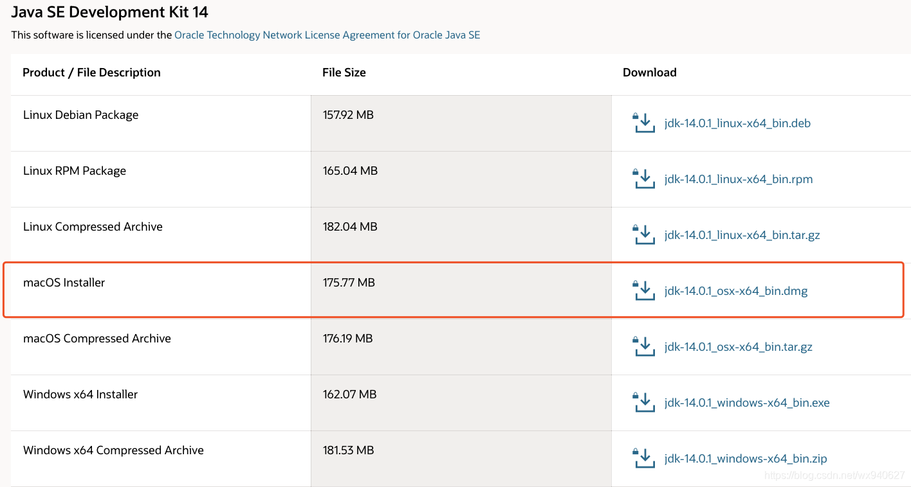
Task: Click download icon for osx-x64_bin.dmg
Action: pyautogui.click(x=644, y=290)
